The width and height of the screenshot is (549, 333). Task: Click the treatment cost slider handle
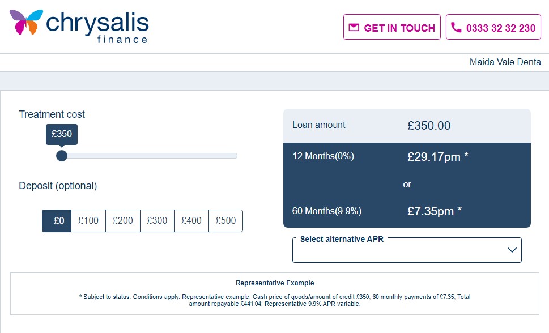62,156
